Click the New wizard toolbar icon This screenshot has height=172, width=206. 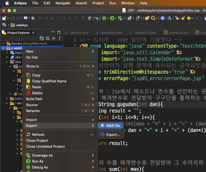(x=4, y=18)
